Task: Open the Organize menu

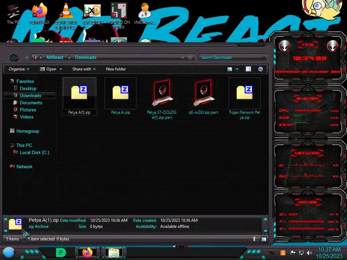Action: pyautogui.click(x=19, y=69)
